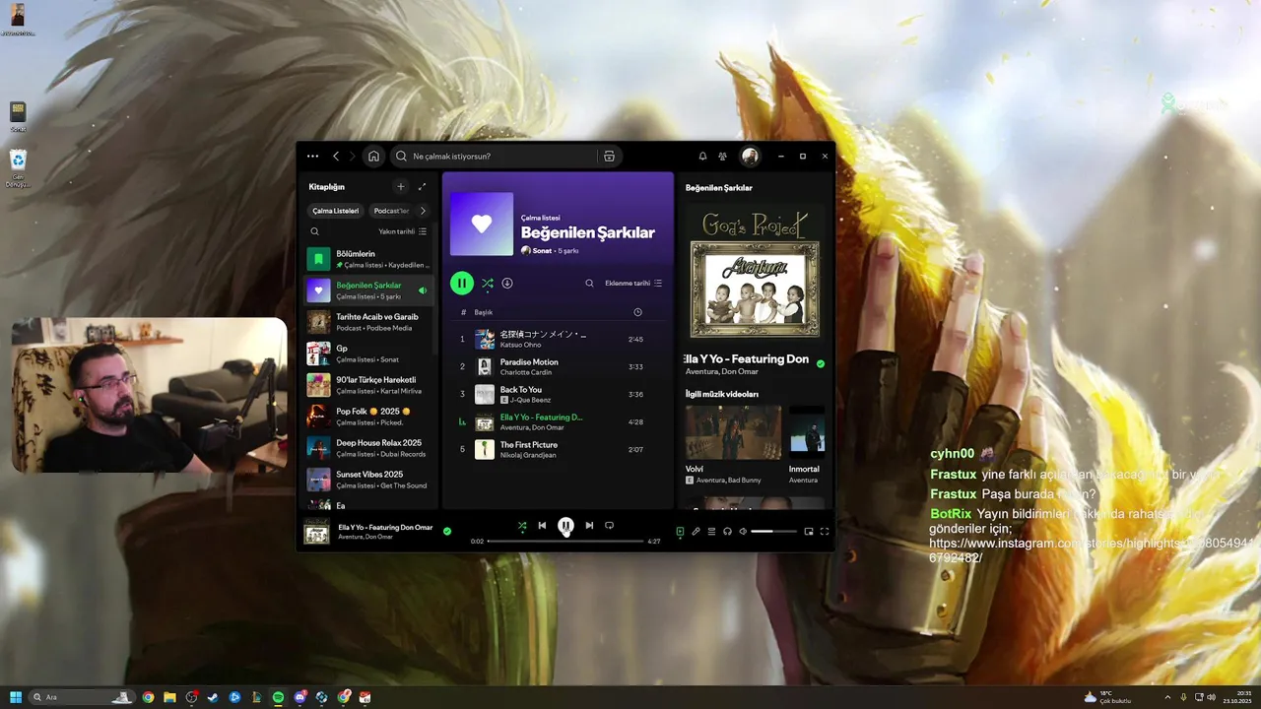Screen dimensions: 1261x709
Task: Open the profile avatar menu
Action: (x=750, y=156)
